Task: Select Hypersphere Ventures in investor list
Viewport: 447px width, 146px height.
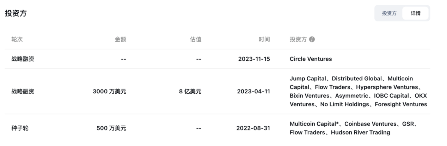Action: [x=386, y=87]
